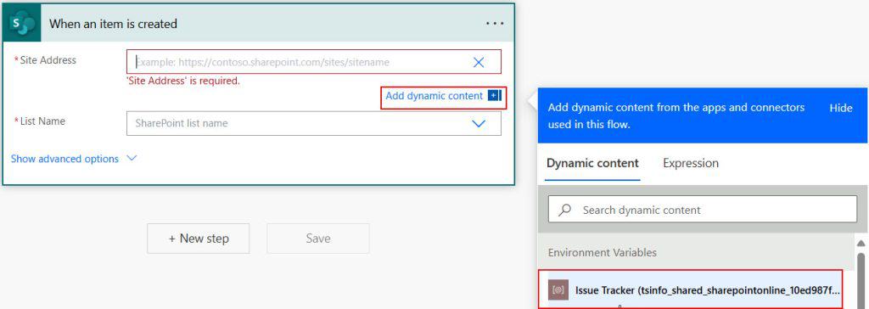Switch to the Expression tab
This screenshot has height=309, width=869.
[691, 163]
